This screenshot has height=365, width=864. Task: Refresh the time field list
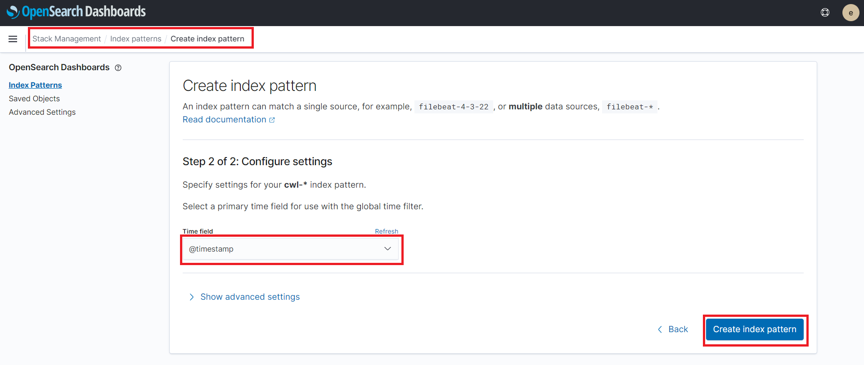coord(387,231)
